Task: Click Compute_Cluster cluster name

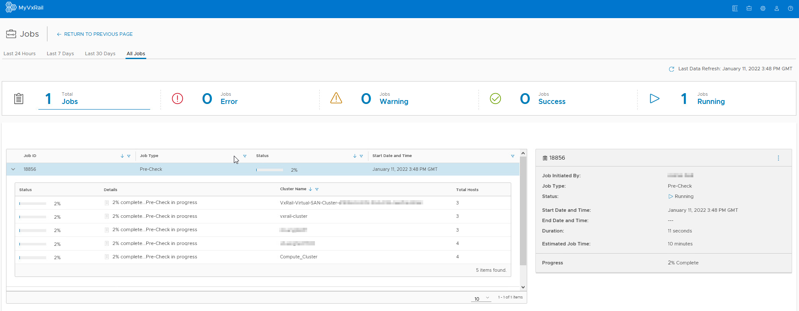Action: 299,257
